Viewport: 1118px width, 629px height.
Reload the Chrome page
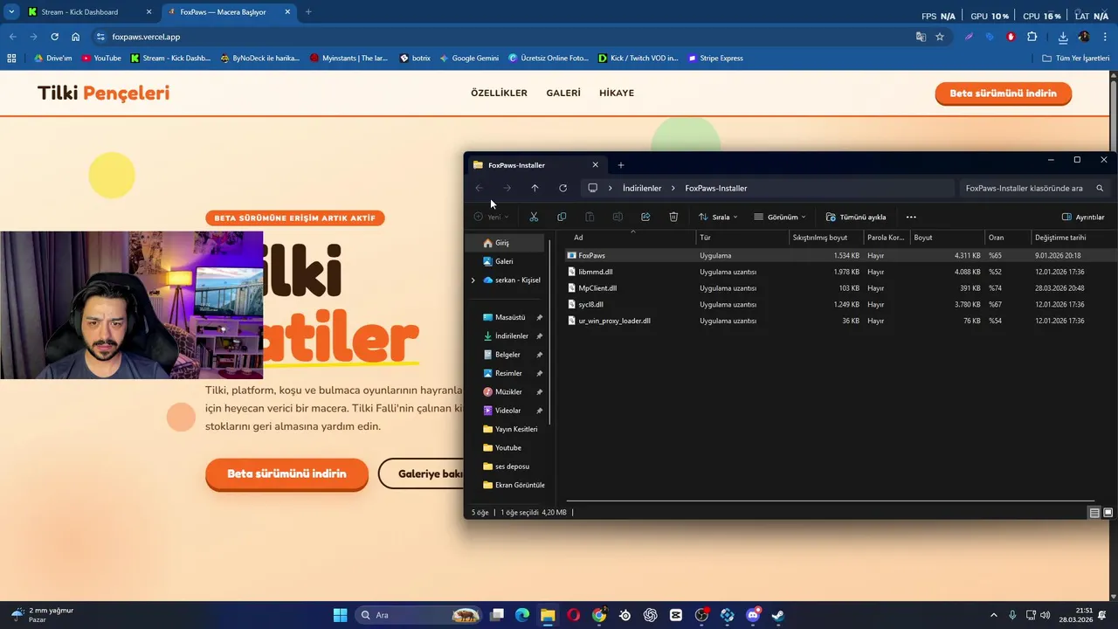(54, 37)
